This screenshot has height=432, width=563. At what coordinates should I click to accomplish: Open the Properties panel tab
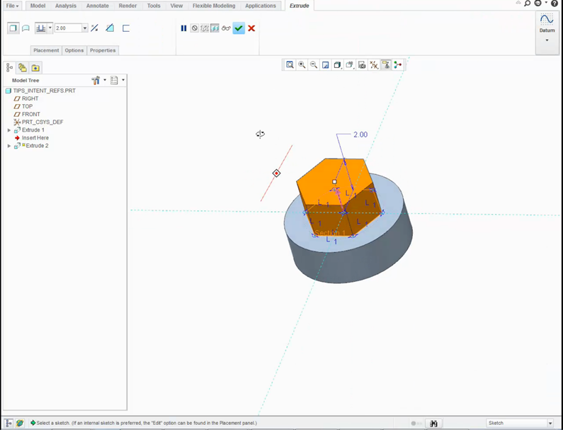coord(103,50)
